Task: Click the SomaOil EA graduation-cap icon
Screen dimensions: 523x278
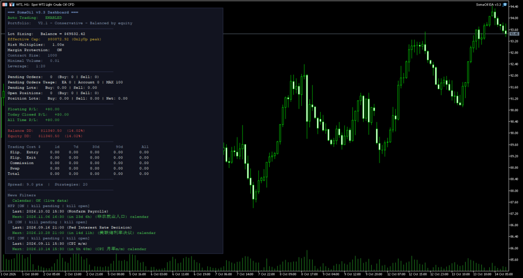Action: 505,4
